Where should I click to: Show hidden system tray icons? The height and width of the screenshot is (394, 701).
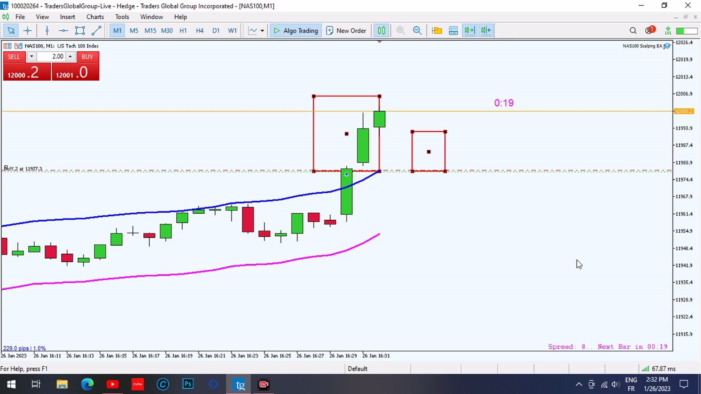click(579, 384)
